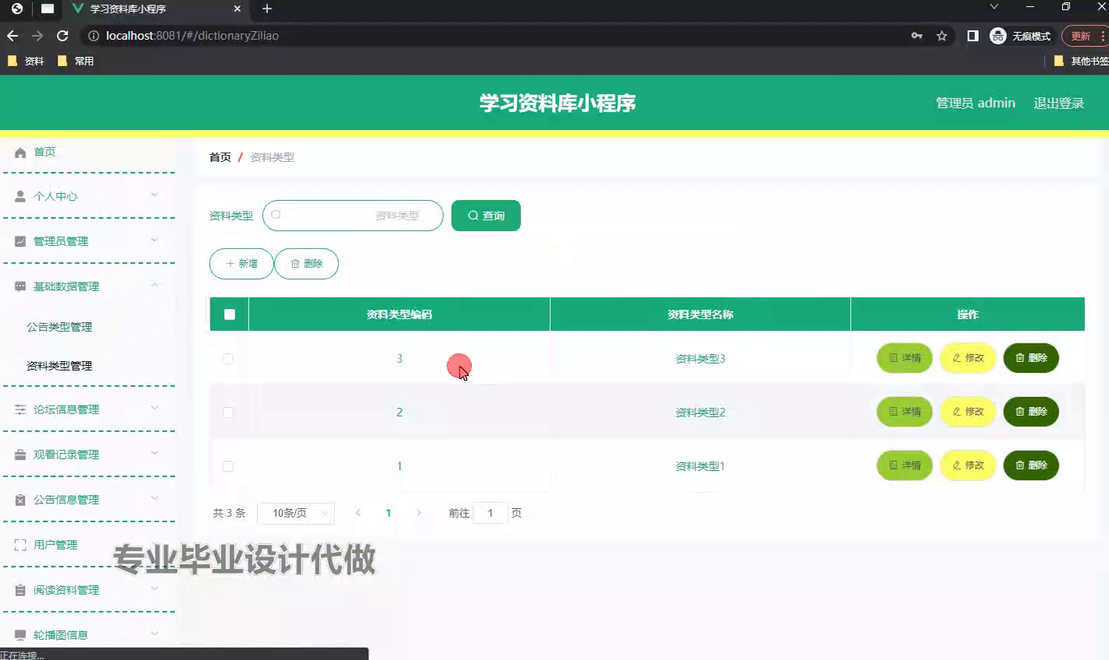This screenshot has height=660, width=1109.
Task: Open the 其他书签 bookmarks folder
Action: coord(1081,61)
